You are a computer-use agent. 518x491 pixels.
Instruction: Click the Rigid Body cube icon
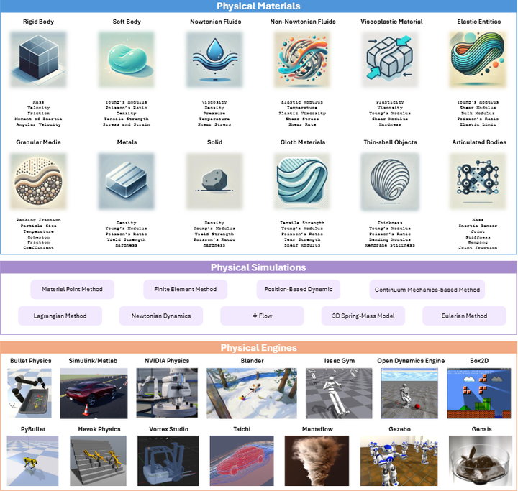[38, 60]
